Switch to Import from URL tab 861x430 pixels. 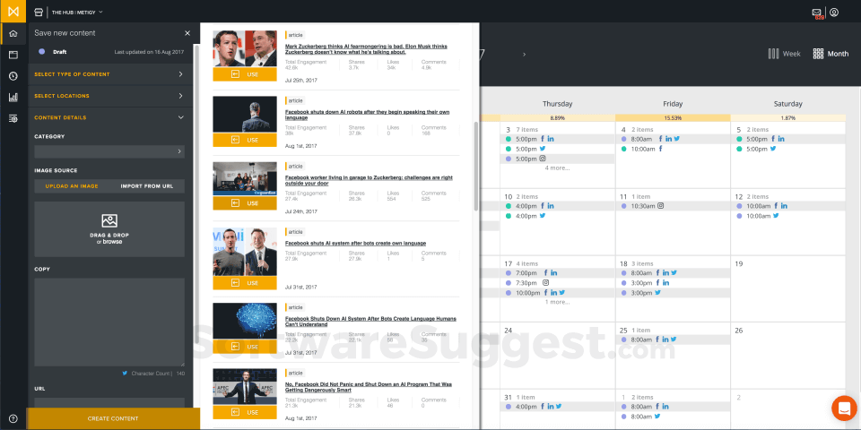coord(146,186)
